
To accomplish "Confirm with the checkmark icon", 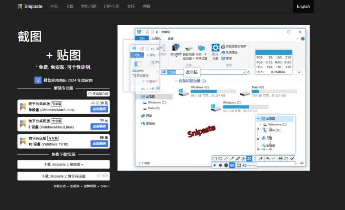I will coord(292,159).
